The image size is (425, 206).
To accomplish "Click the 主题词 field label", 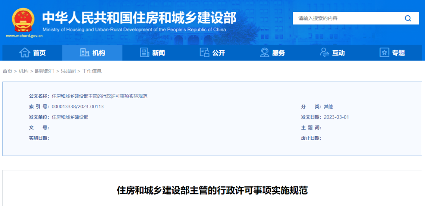I will tap(311, 128).
